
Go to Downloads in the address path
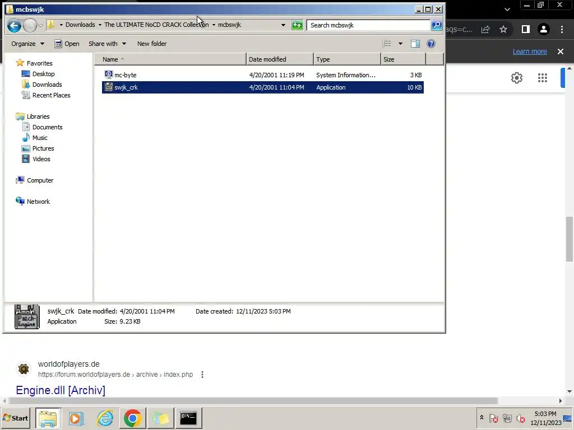[x=80, y=25]
